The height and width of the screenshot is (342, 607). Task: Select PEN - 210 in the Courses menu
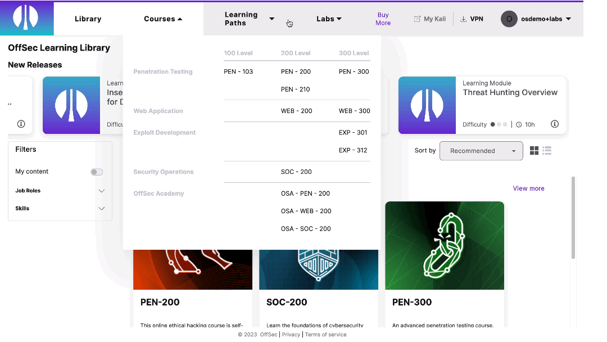pyautogui.click(x=296, y=89)
